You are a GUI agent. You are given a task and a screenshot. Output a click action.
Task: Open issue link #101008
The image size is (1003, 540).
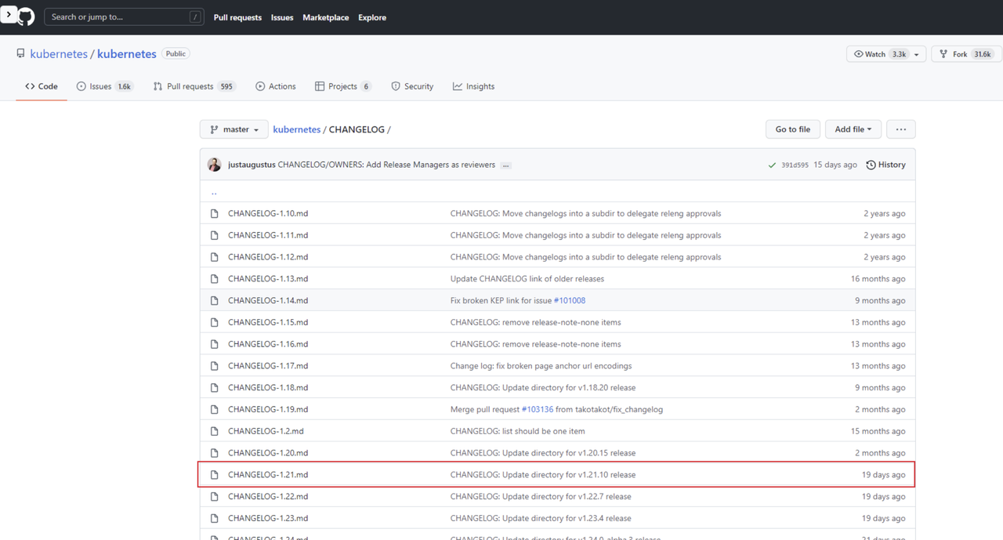[x=570, y=300]
